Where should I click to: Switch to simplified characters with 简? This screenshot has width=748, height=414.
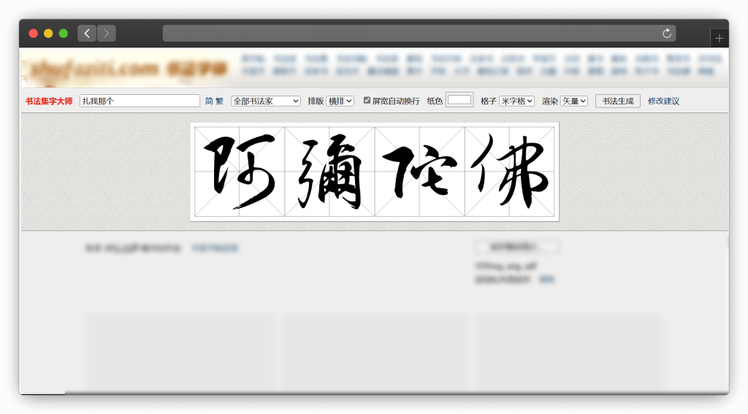(x=209, y=101)
